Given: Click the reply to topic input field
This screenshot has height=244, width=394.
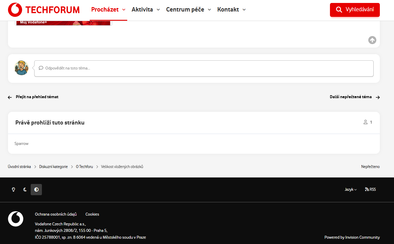Looking at the screenshot, I should (204, 68).
